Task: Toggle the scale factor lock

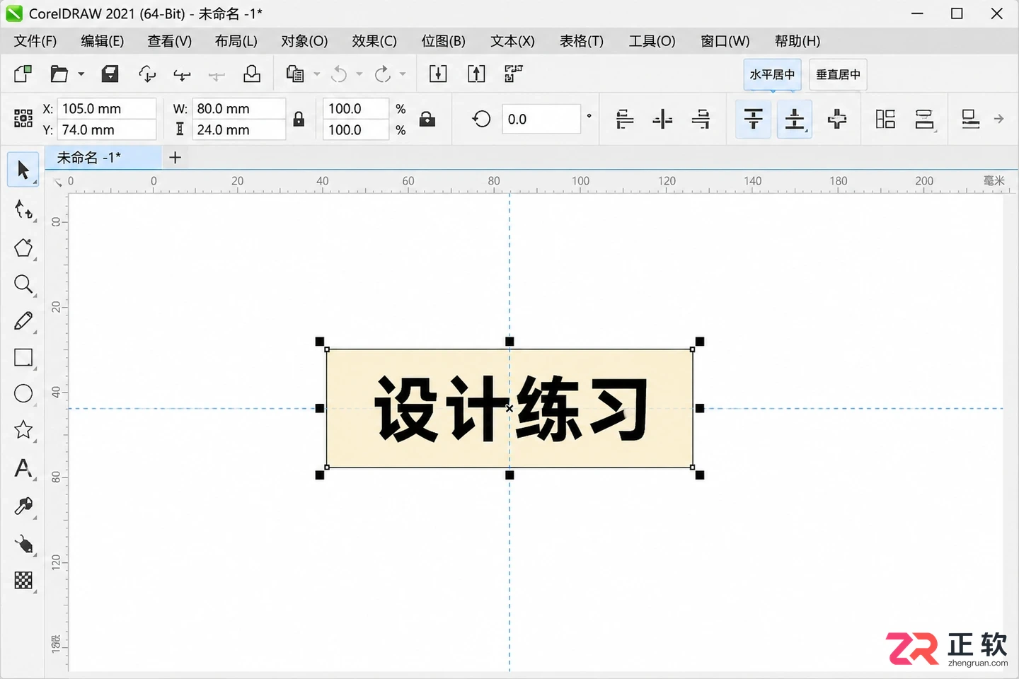Action: [427, 119]
